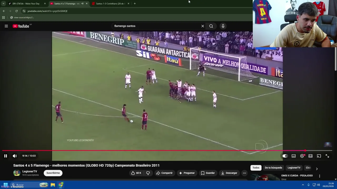This screenshot has height=189, width=337.
Task: Open video player settings gear
Action: tap(302, 156)
